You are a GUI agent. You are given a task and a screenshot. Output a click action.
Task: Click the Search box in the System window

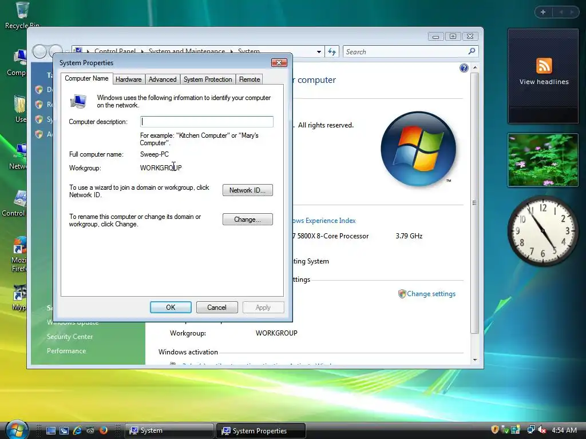pyautogui.click(x=406, y=51)
